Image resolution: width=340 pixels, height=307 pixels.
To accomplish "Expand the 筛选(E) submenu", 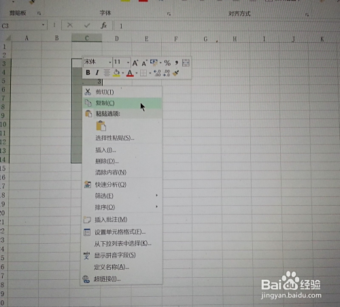I will tap(122, 196).
